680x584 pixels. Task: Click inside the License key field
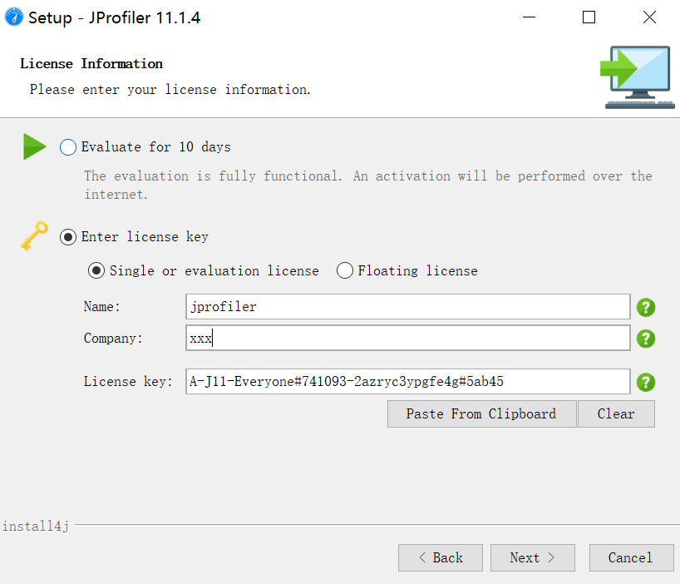(x=407, y=381)
